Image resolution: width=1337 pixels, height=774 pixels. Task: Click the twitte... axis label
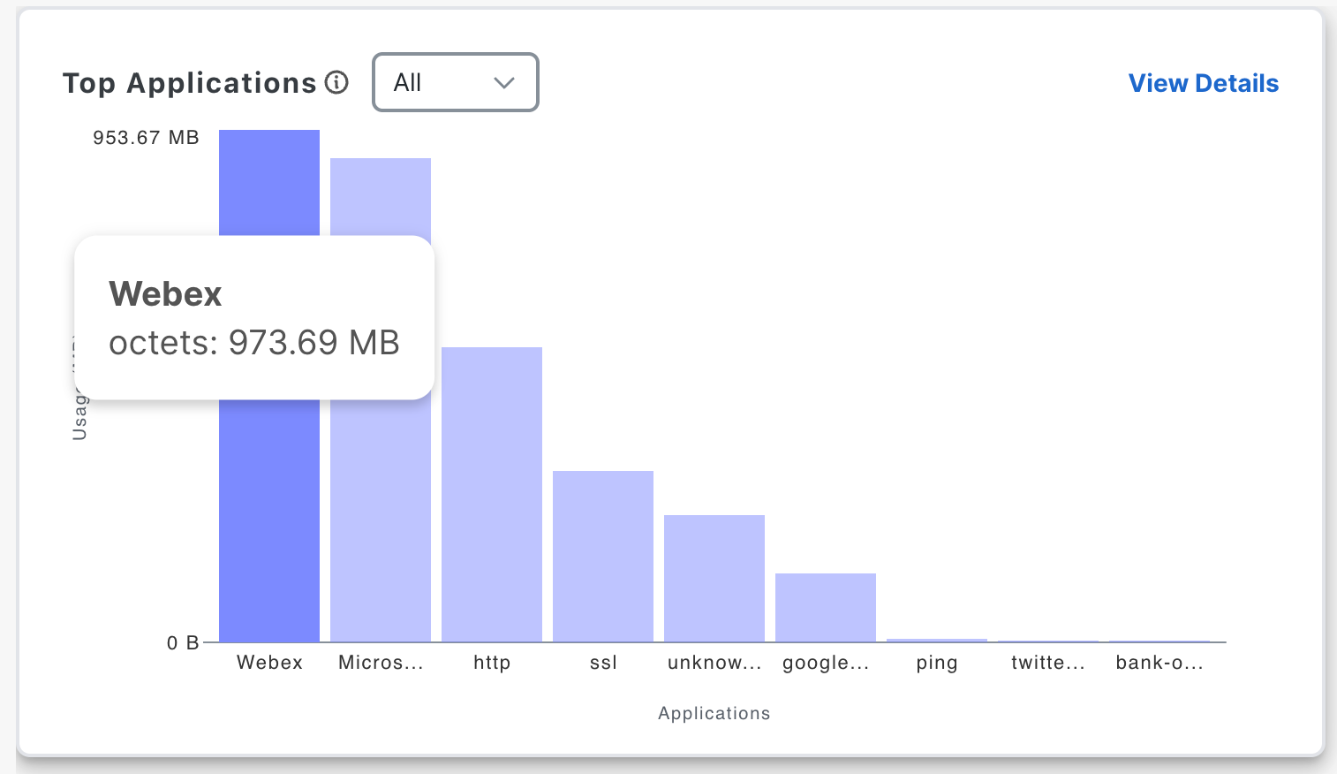pos(1048,663)
